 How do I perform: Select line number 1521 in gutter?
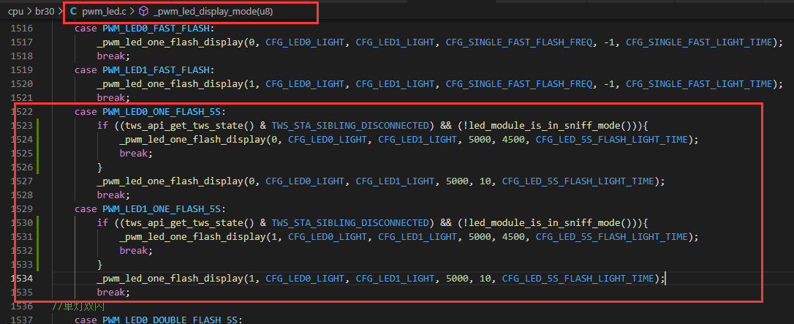click(21, 98)
